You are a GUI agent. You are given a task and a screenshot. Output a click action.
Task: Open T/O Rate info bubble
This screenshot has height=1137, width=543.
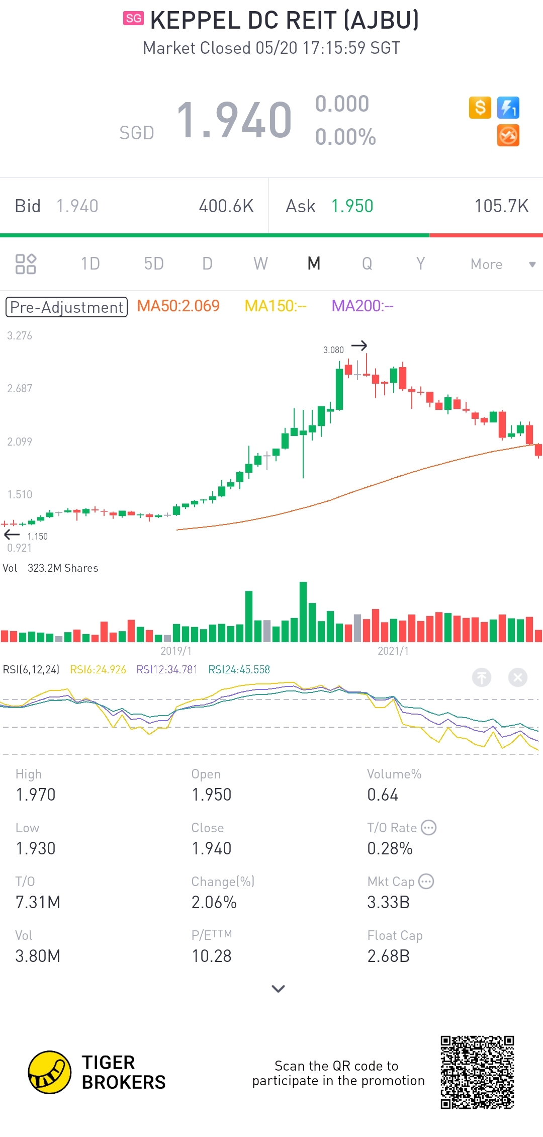[429, 827]
